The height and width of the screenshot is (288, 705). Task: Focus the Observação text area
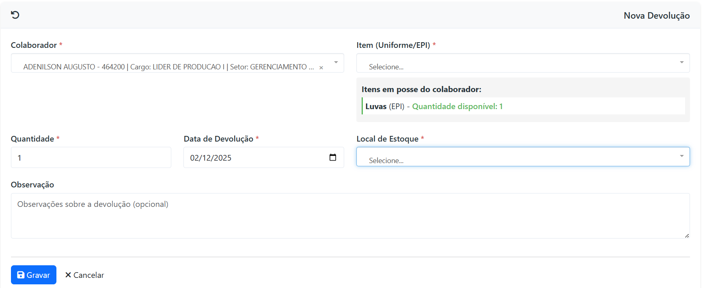tap(350, 216)
